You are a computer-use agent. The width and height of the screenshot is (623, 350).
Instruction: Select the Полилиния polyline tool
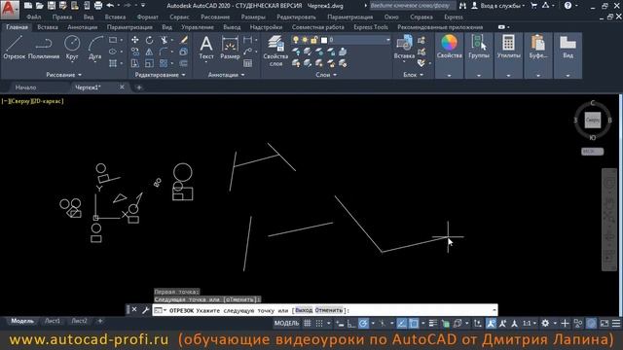(44, 48)
